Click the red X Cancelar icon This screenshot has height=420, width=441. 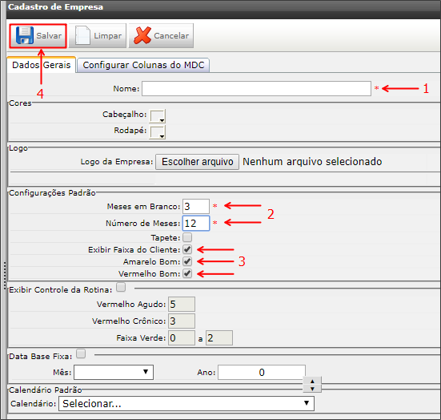coord(142,35)
